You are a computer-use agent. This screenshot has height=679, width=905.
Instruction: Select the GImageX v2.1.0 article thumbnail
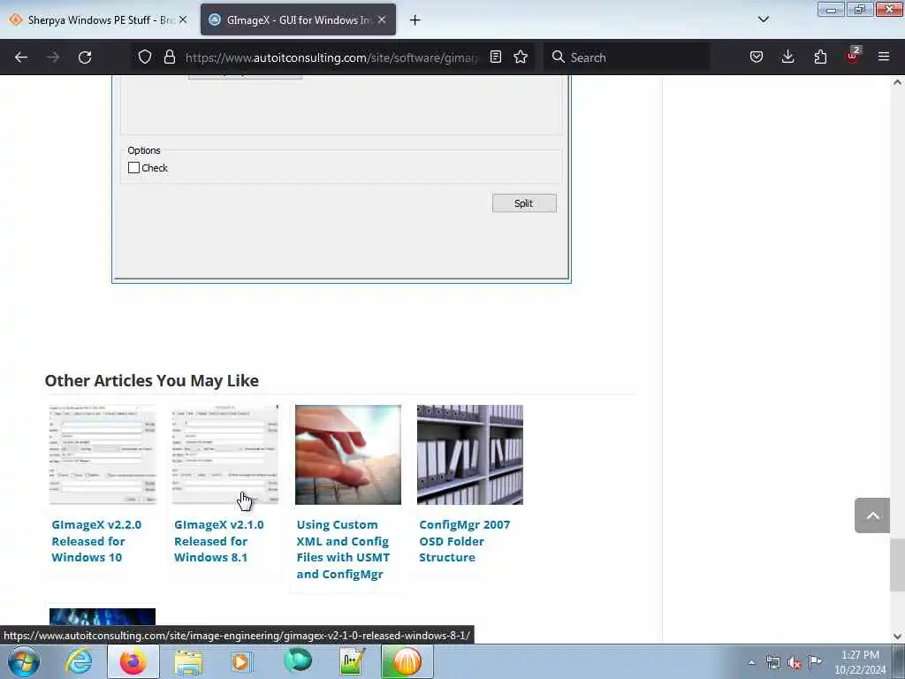pyautogui.click(x=225, y=455)
